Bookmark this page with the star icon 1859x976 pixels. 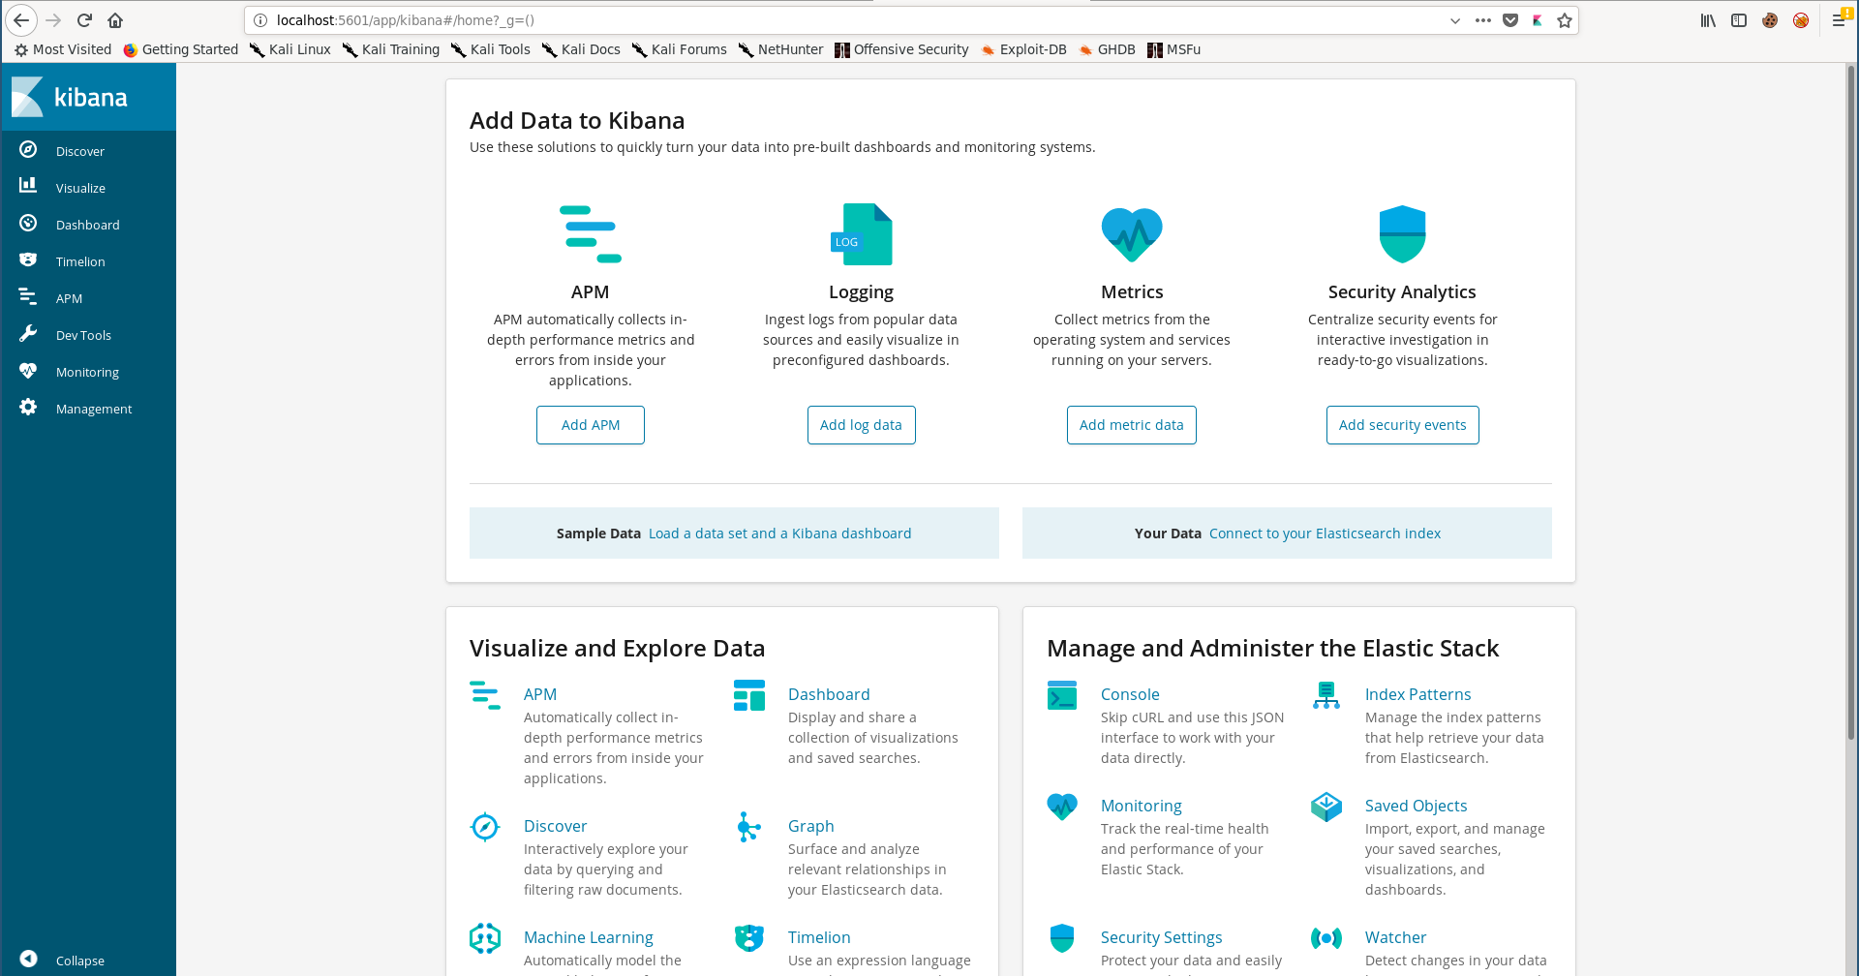(1565, 20)
